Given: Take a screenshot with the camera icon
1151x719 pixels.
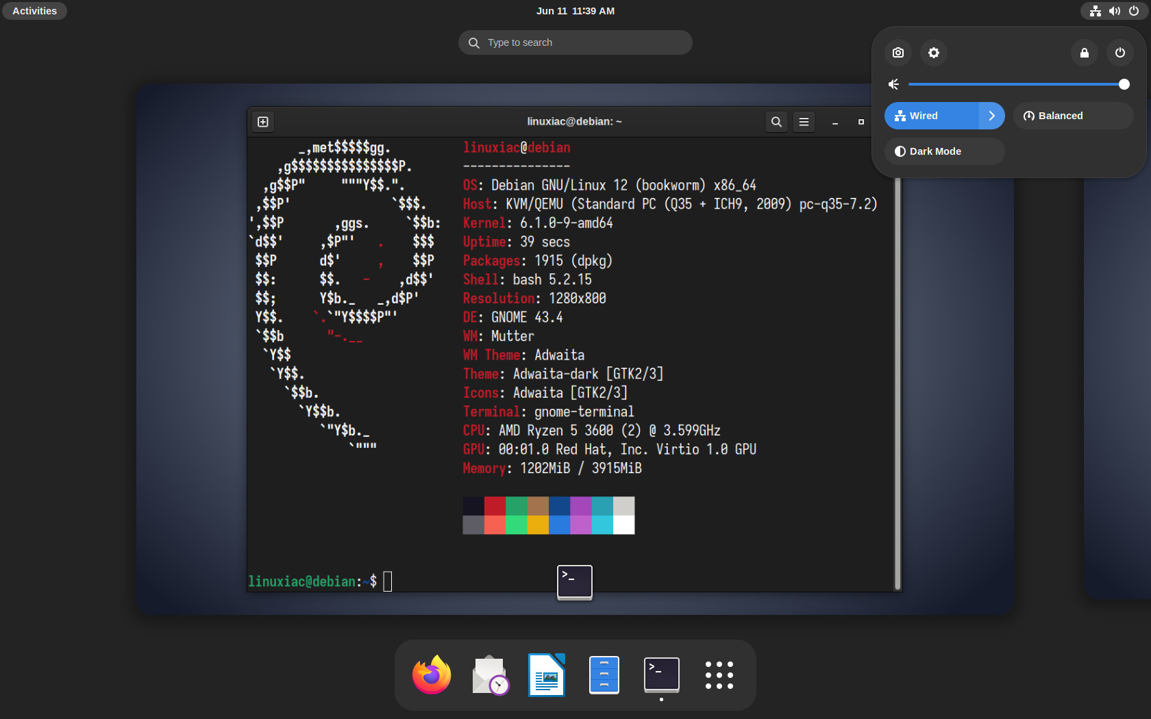Looking at the screenshot, I should [898, 53].
